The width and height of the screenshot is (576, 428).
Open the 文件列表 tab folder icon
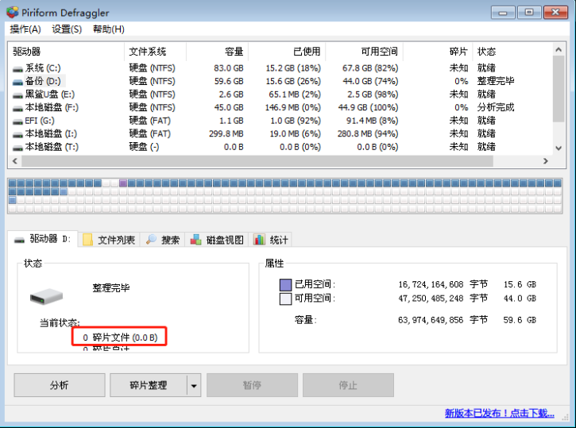(x=88, y=240)
